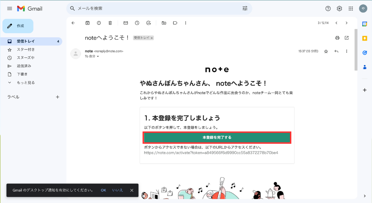The width and height of the screenshot is (372, 203).
Task: Expand recipient details next to To 自分
Action: click(98, 56)
